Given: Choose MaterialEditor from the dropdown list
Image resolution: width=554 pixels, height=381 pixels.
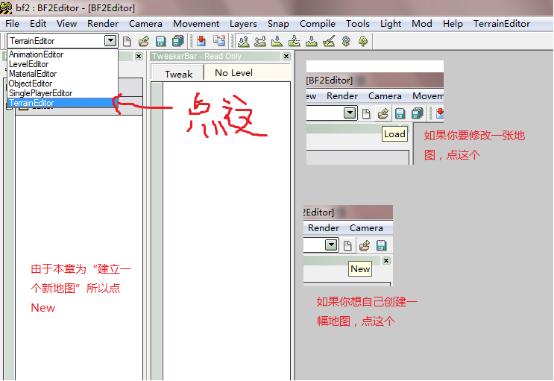Looking at the screenshot, I should [x=33, y=74].
